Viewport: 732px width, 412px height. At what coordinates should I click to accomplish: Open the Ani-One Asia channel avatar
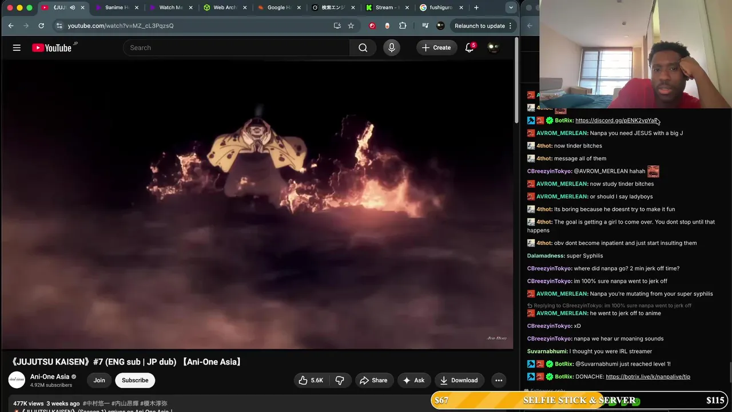coord(17,380)
